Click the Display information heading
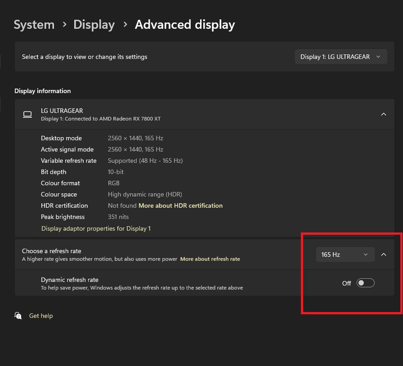 (x=43, y=91)
